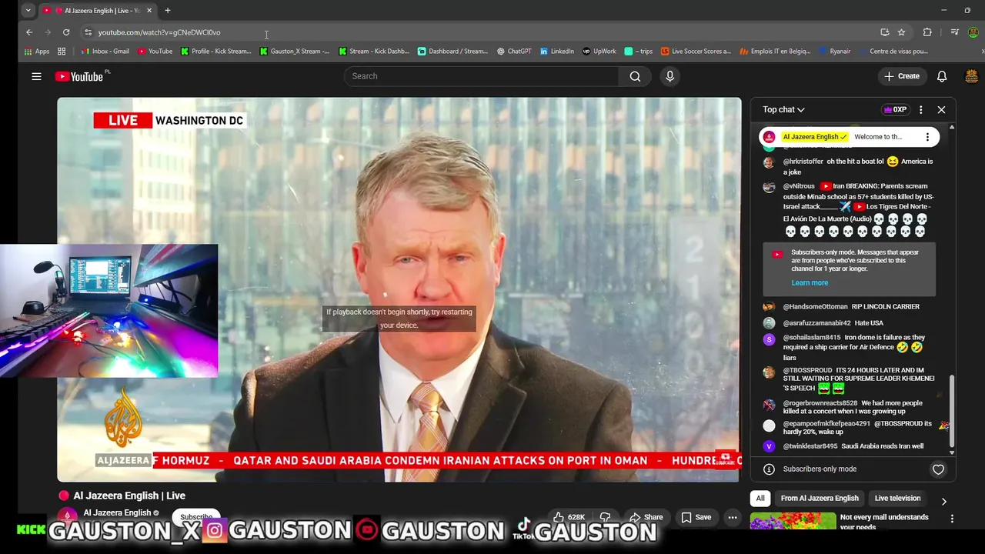
Task: Open account avatar menu in YouTube header
Action: pyautogui.click(x=971, y=76)
